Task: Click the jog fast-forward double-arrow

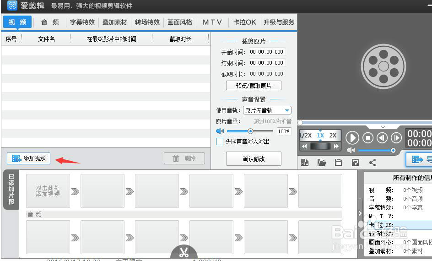Action: click(x=336, y=147)
